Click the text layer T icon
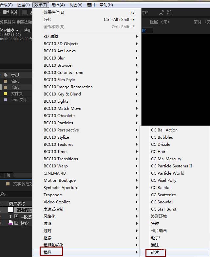This screenshot has width=210, height=257. (x=10, y=216)
